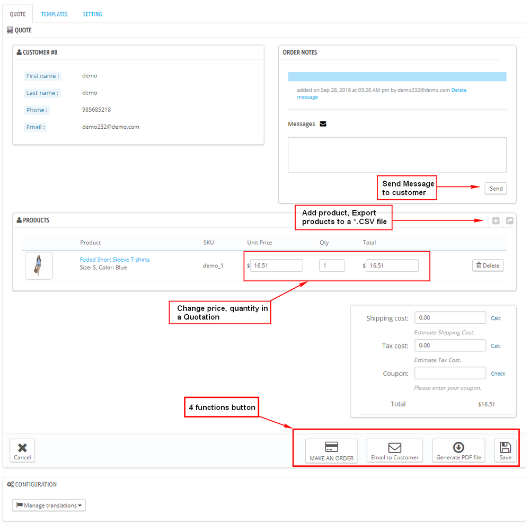Screen dimensions: 530x524
Task: Click the Shipping cost input field
Action: (450, 317)
